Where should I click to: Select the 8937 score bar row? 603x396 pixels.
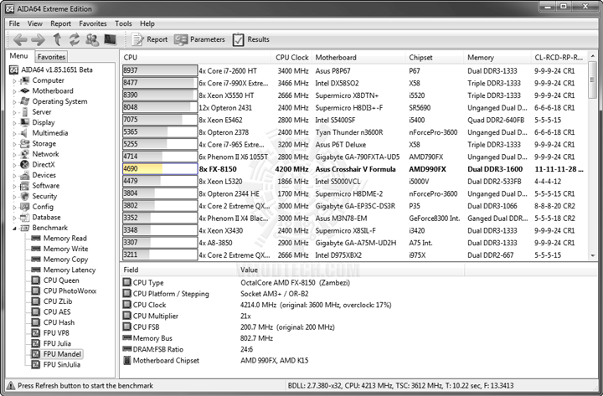(x=160, y=70)
